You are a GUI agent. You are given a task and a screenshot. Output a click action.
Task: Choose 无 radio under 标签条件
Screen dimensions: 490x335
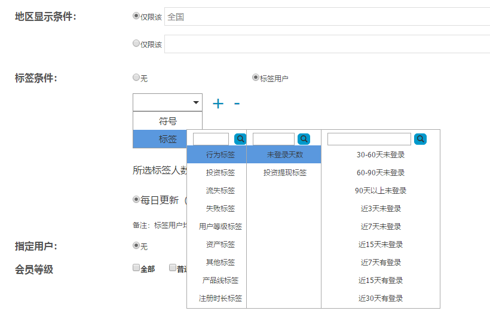136,77
